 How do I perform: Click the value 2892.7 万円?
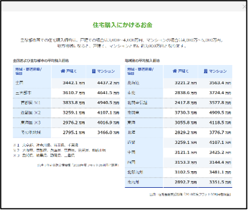click(x=186, y=182)
